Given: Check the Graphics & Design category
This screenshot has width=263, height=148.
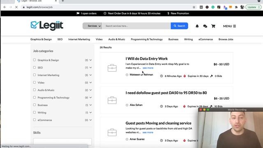Looking at the screenshot, I should point(35,60).
